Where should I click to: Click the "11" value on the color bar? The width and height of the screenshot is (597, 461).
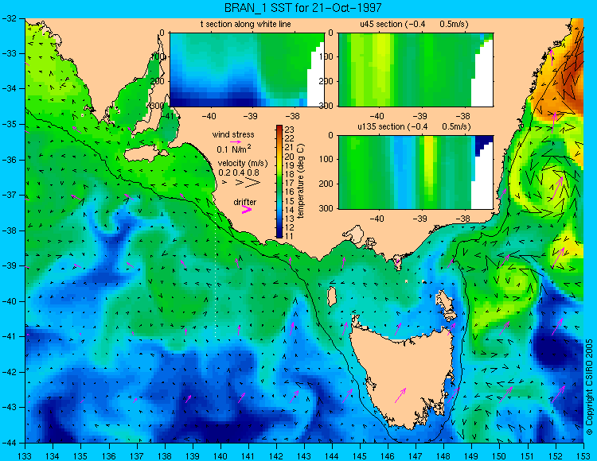pos(290,236)
